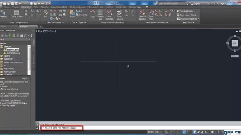
Task: Click the Cut circuit button
Action: pyautogui.click(x=79, y=11)
